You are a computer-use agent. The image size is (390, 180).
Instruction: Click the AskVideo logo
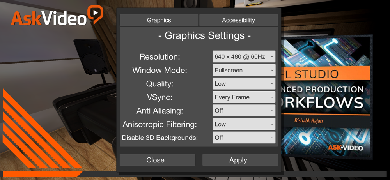click(57, 16)
